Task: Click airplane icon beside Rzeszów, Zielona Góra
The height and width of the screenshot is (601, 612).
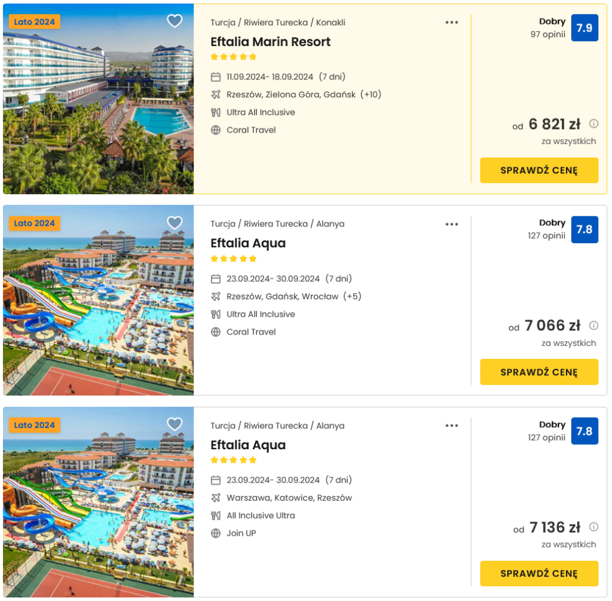Action: pos(216,94)
